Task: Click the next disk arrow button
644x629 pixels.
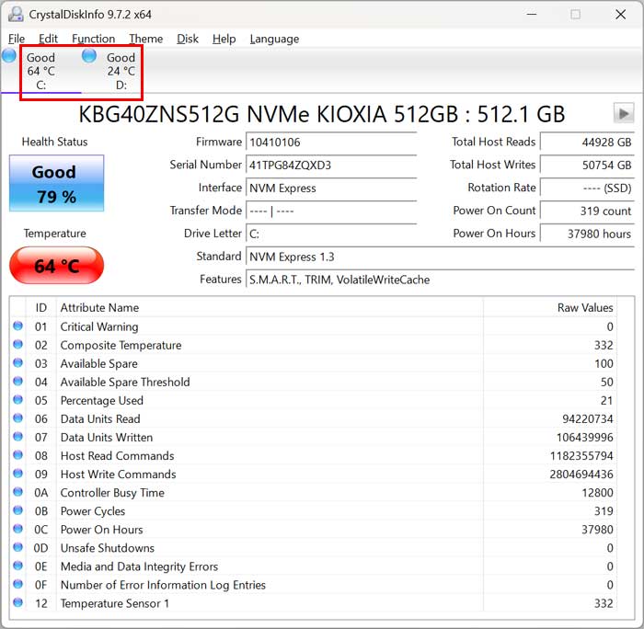Action: [x=624, y=113]
